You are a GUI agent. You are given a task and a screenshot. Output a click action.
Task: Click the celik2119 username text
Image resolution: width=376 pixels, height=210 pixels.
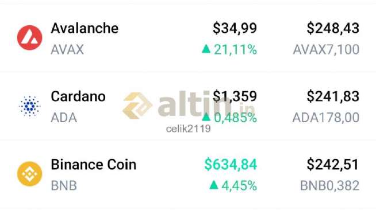tap(189, 129)
